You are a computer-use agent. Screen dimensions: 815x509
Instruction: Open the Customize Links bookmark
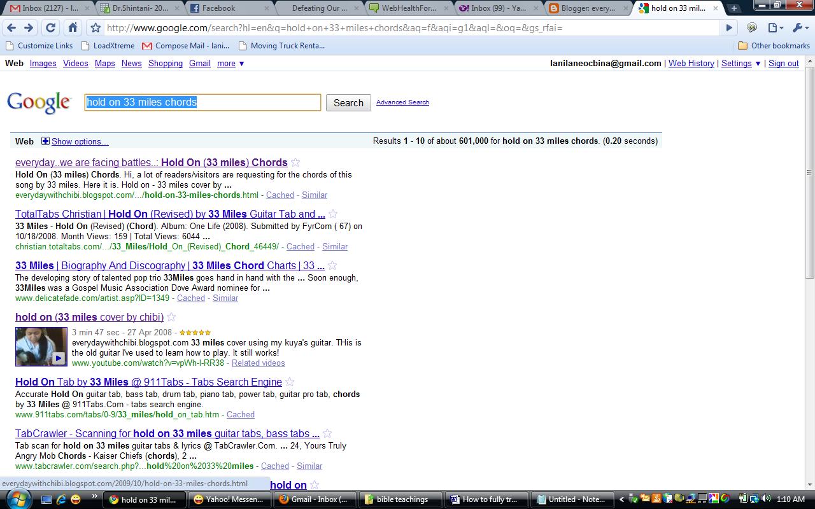[39, 46]
